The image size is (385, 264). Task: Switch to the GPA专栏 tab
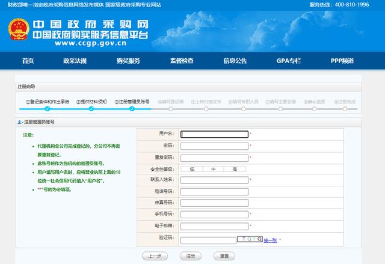(x=288, y=61)
